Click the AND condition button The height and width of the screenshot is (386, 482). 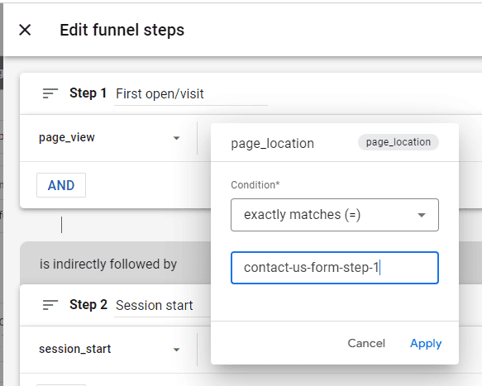[x=61, y=185]
